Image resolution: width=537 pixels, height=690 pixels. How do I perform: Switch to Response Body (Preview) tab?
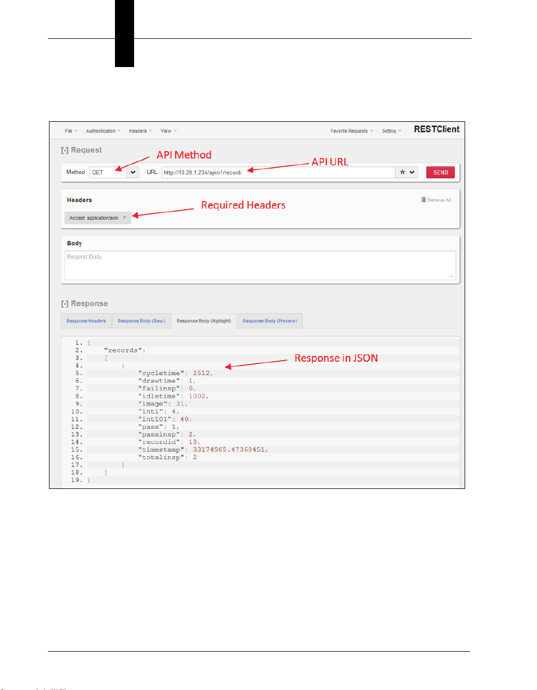270,321
